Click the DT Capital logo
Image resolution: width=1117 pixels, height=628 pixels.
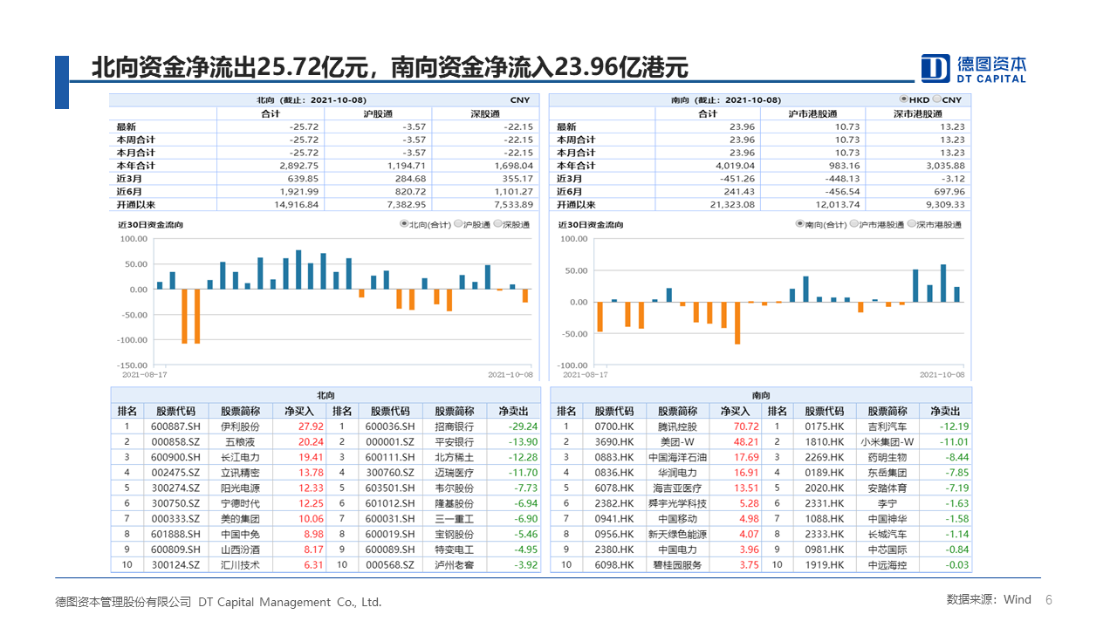[x=975, y=69]
